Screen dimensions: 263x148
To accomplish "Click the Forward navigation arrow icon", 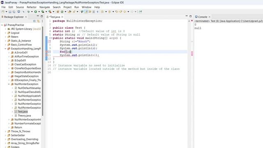I will coord(132,12).
